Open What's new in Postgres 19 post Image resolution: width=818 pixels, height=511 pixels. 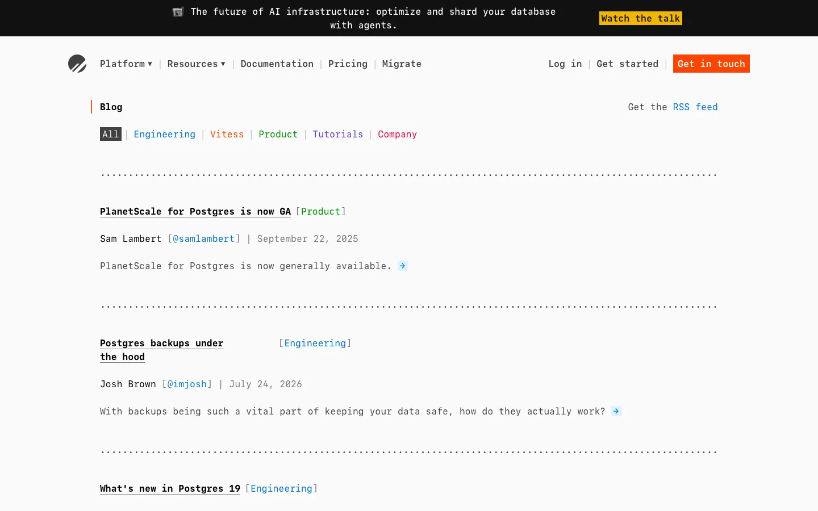click(x=170, y=488)
